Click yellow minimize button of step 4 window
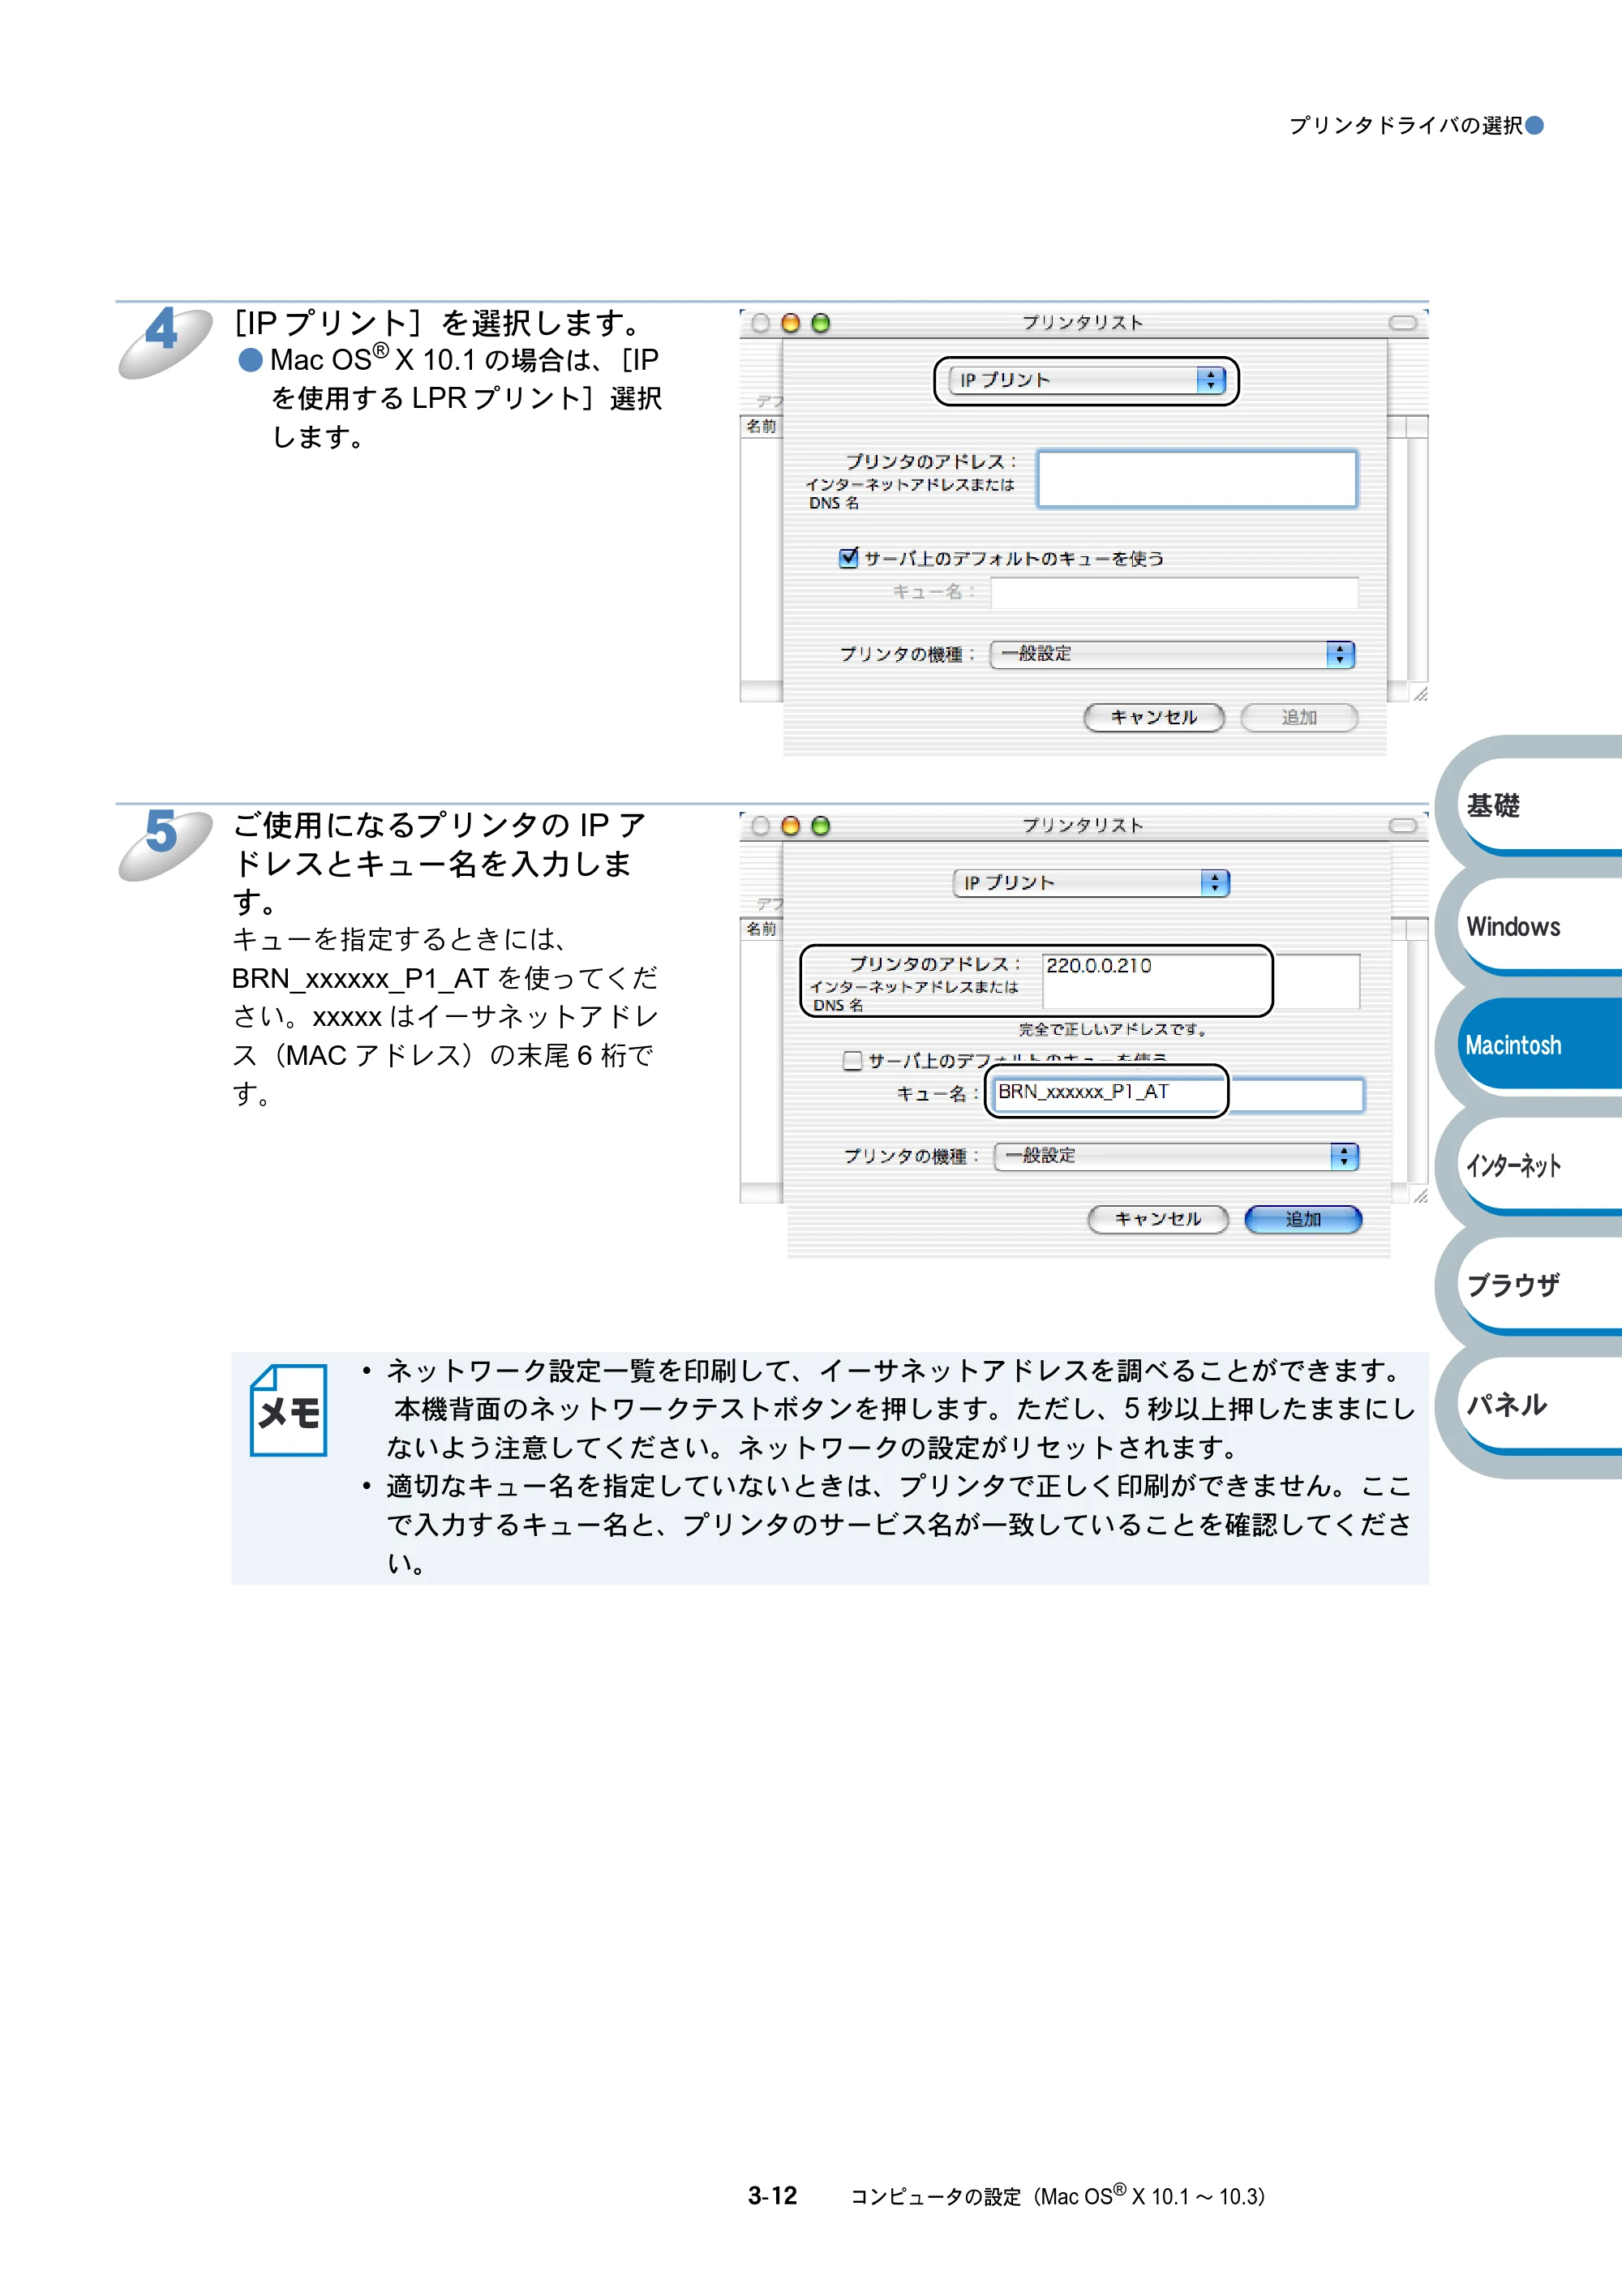 pyautogui.click(x=790, y=323)
